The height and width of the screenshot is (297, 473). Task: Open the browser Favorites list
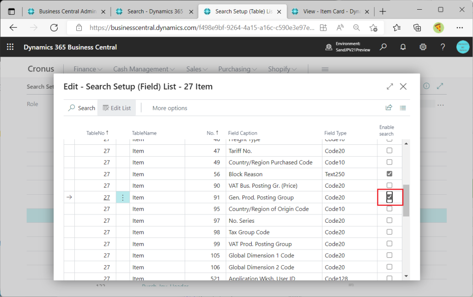(x=397, y=28)
